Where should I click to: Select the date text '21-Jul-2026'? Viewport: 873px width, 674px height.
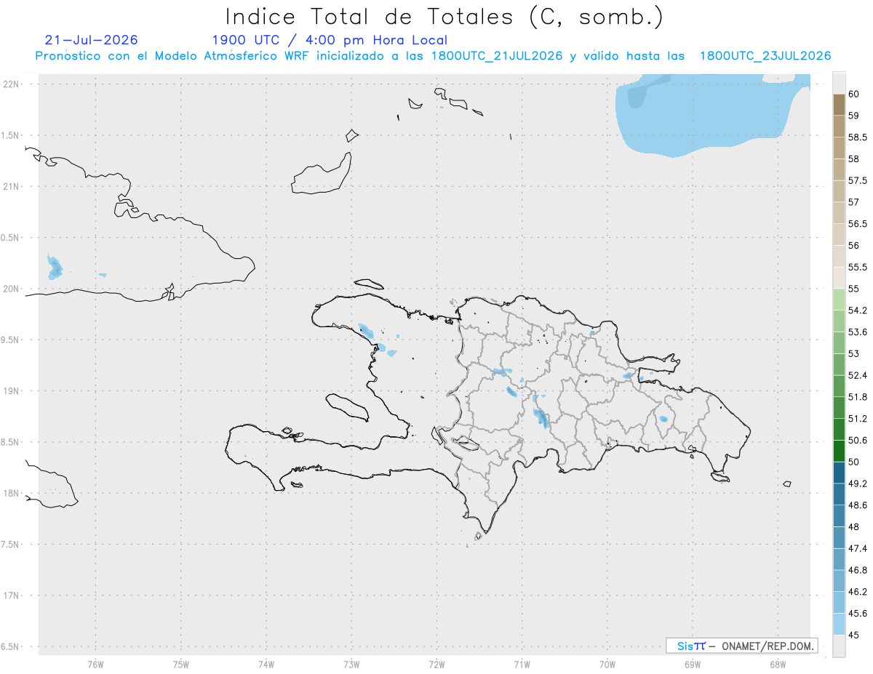pyautogui.click(x=91, y=40)
